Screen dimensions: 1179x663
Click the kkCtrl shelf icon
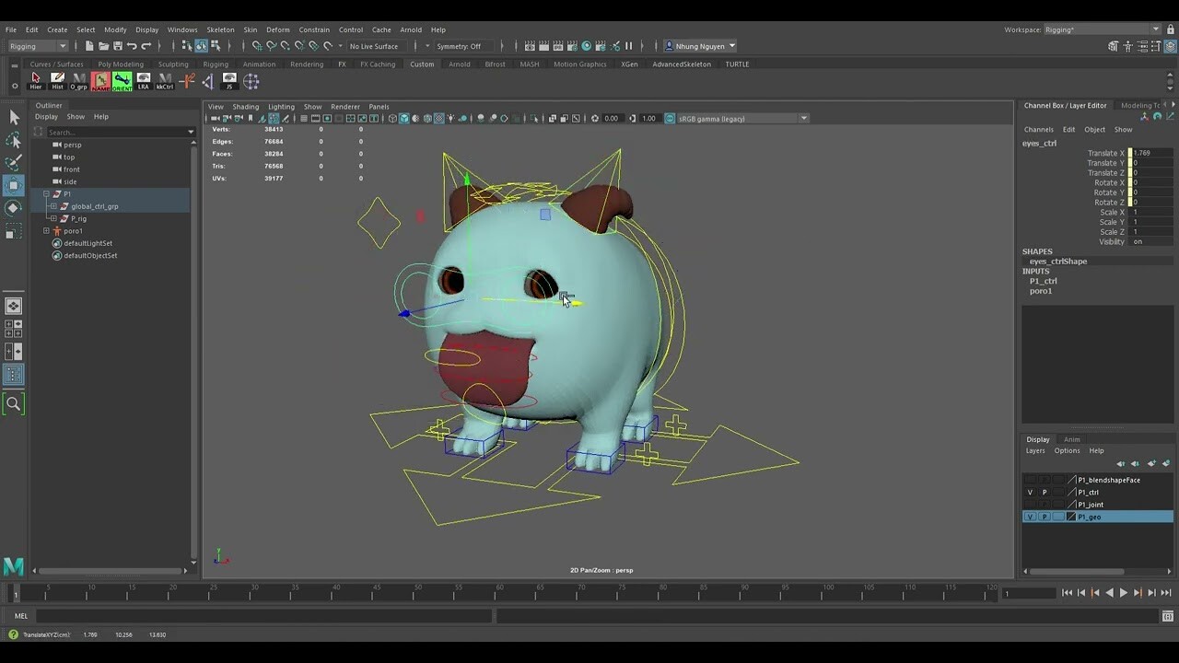point(166,78)
